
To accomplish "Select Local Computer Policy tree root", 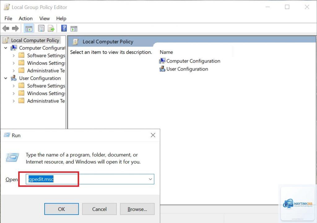I will [35, 40].
